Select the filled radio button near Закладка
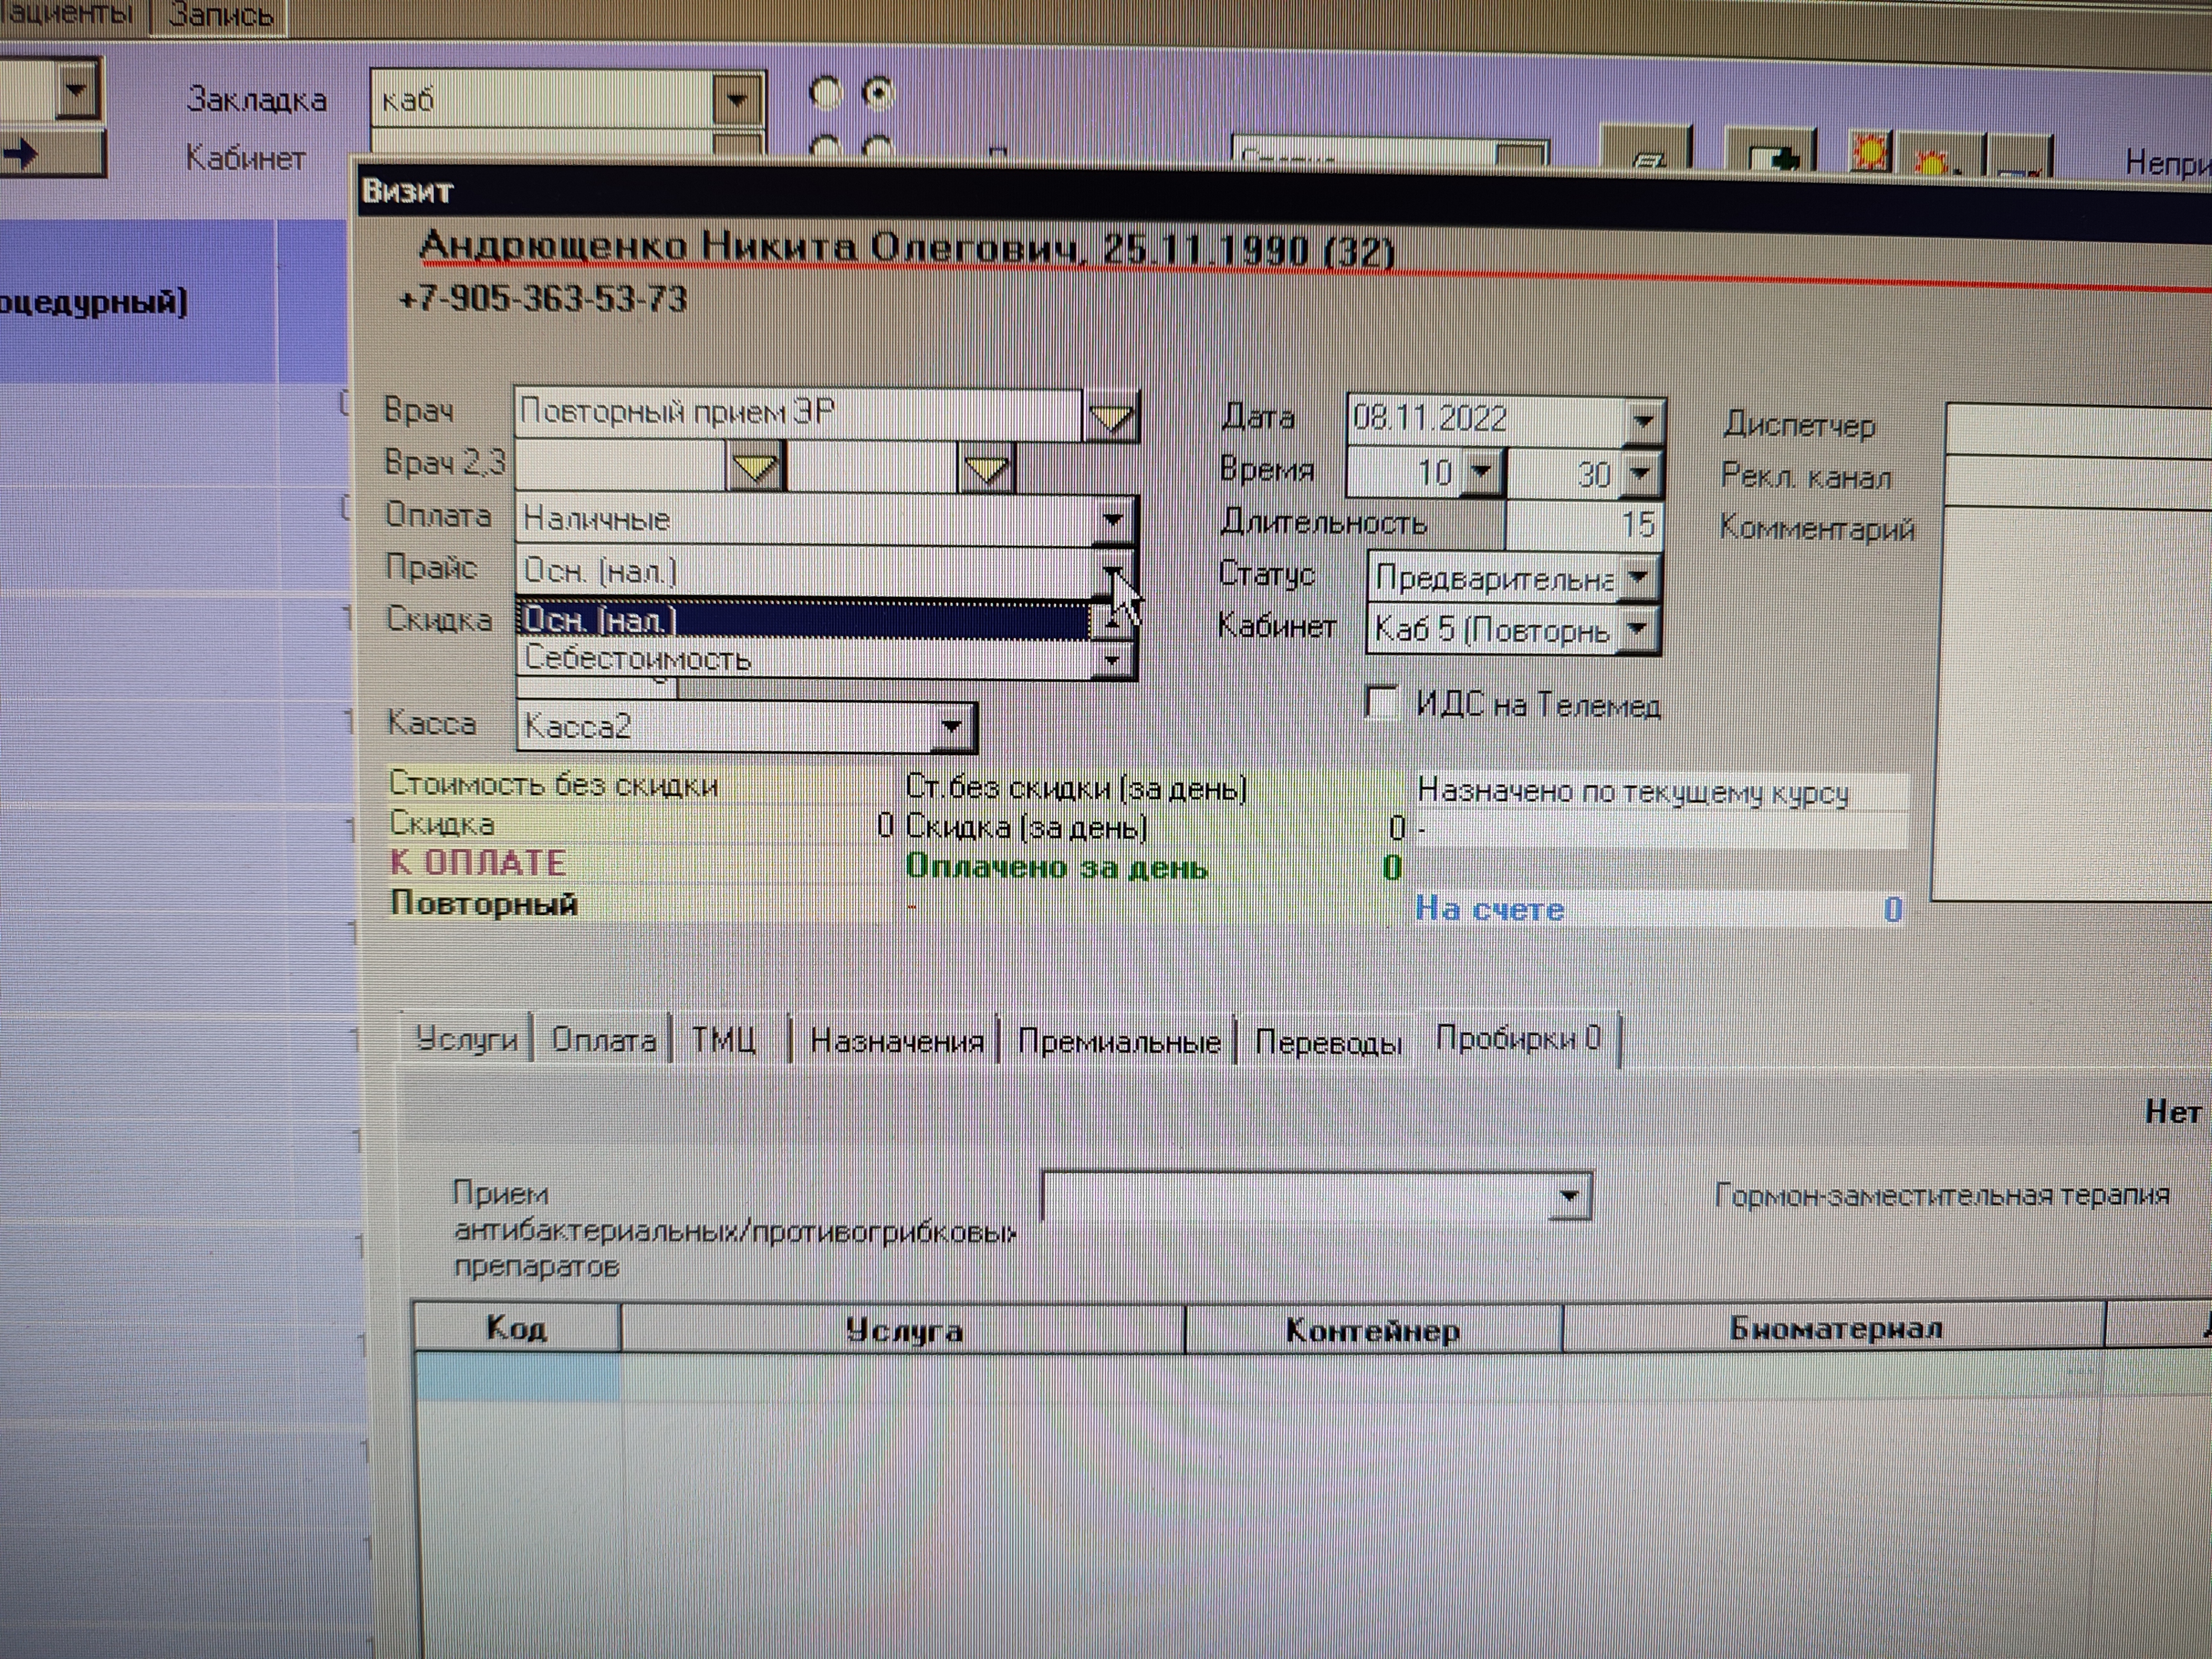 tap(878, 94)
